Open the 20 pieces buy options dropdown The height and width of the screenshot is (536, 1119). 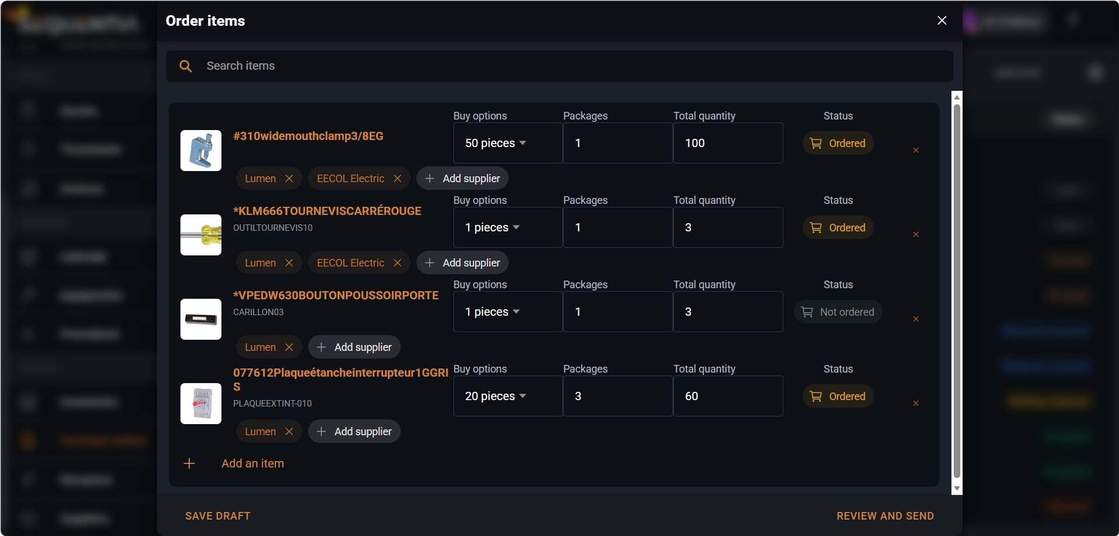pos(508,396)
